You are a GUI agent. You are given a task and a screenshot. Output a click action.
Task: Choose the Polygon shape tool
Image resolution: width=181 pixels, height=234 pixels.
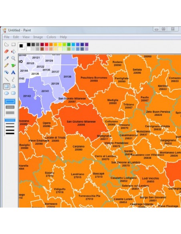(14, 86)
